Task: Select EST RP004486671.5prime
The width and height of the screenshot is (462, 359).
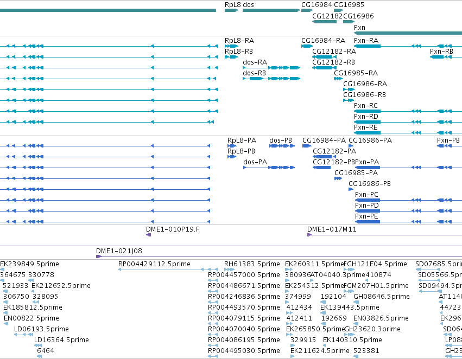Action: click(244, 286)
